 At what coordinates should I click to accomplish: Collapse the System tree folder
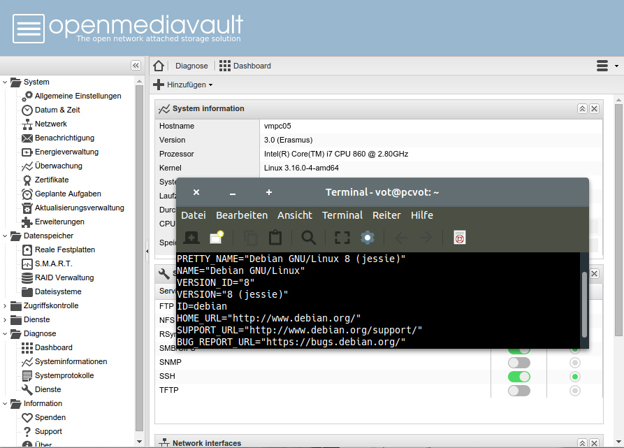(x=5, y=82)
